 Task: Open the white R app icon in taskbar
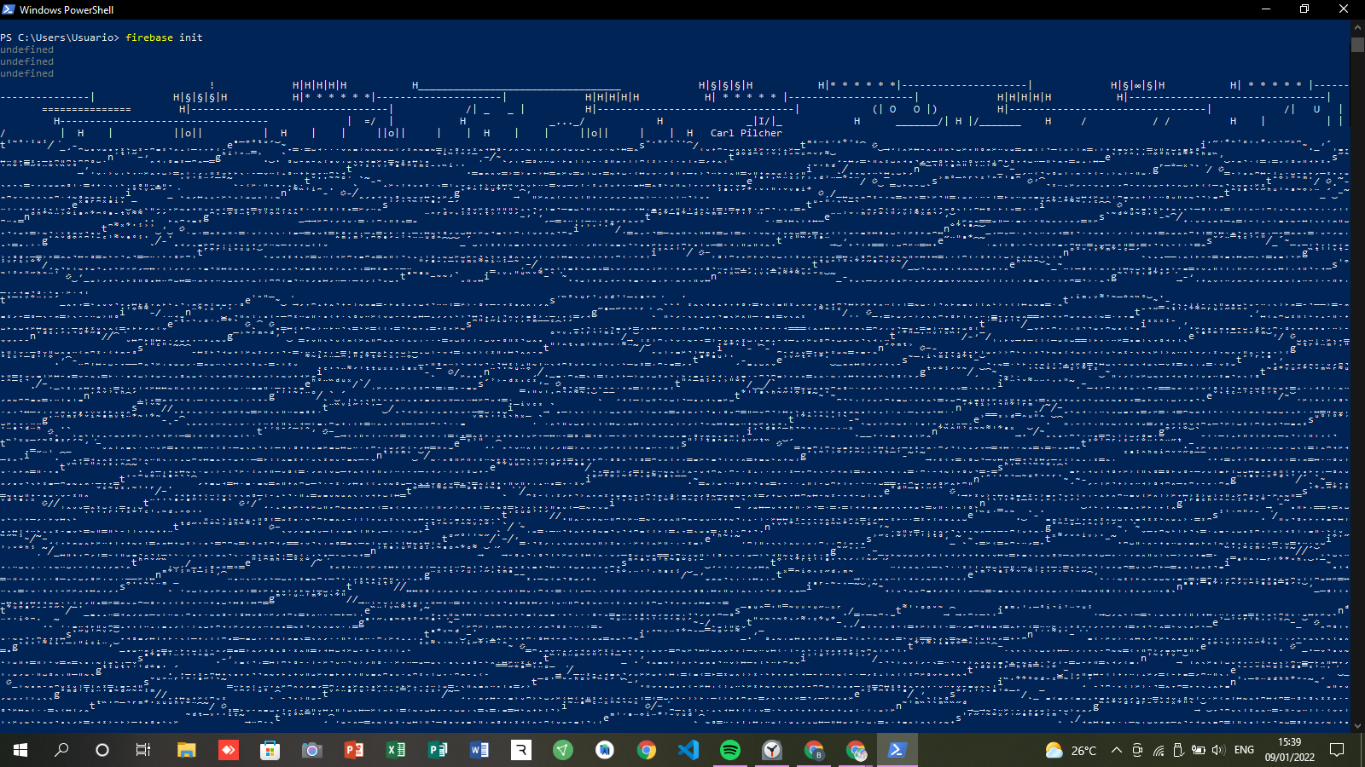pos(521,750)
